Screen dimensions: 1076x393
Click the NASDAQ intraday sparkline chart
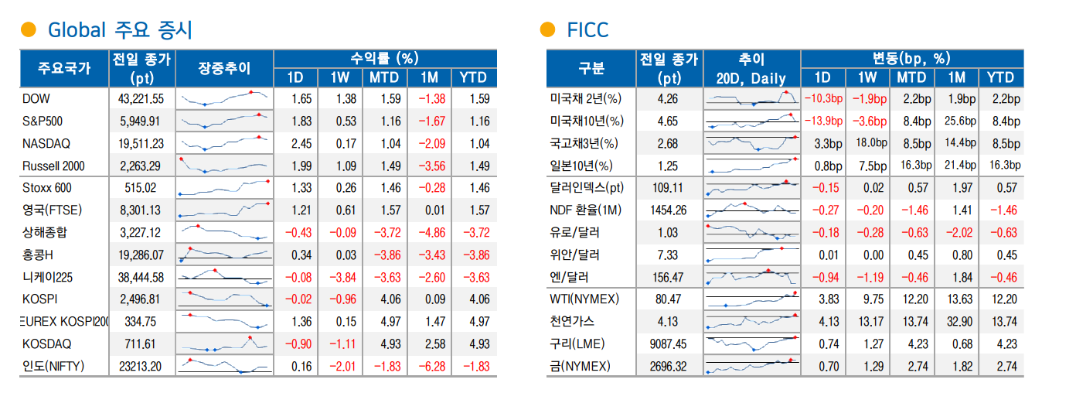coord(224,144)
